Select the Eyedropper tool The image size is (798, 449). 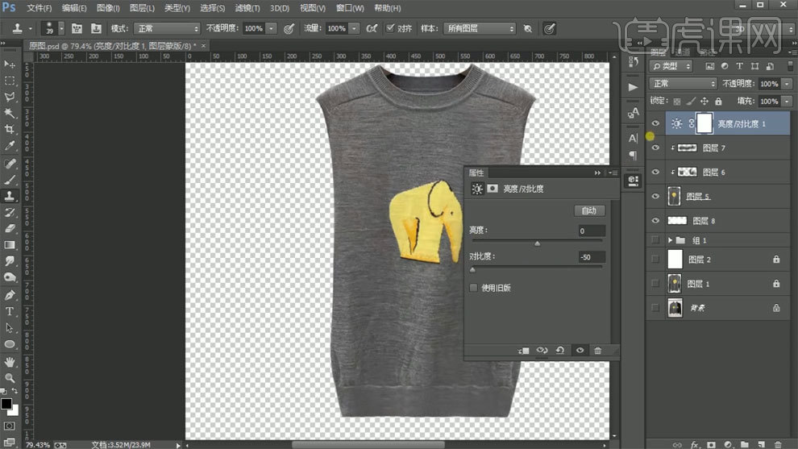(10, 146)
